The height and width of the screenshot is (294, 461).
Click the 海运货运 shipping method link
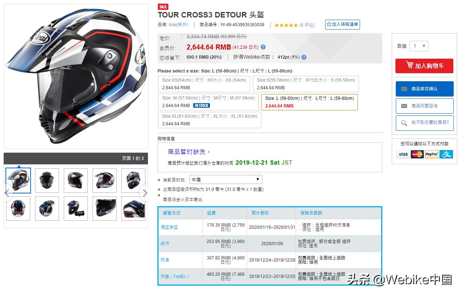point(169,227)
